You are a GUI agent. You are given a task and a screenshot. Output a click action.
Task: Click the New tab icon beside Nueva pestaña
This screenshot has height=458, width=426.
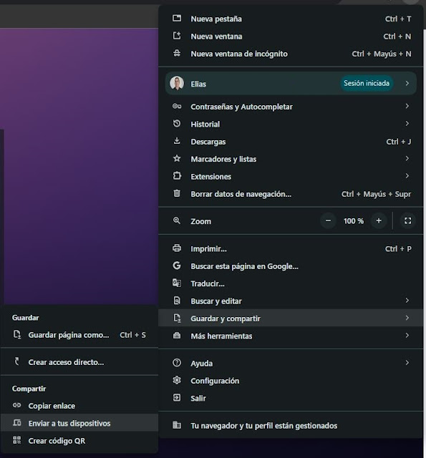pos(177,19)
